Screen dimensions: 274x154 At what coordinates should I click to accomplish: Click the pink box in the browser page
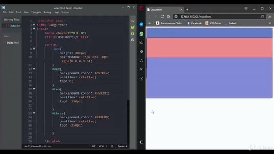click(x=209, y=48)
